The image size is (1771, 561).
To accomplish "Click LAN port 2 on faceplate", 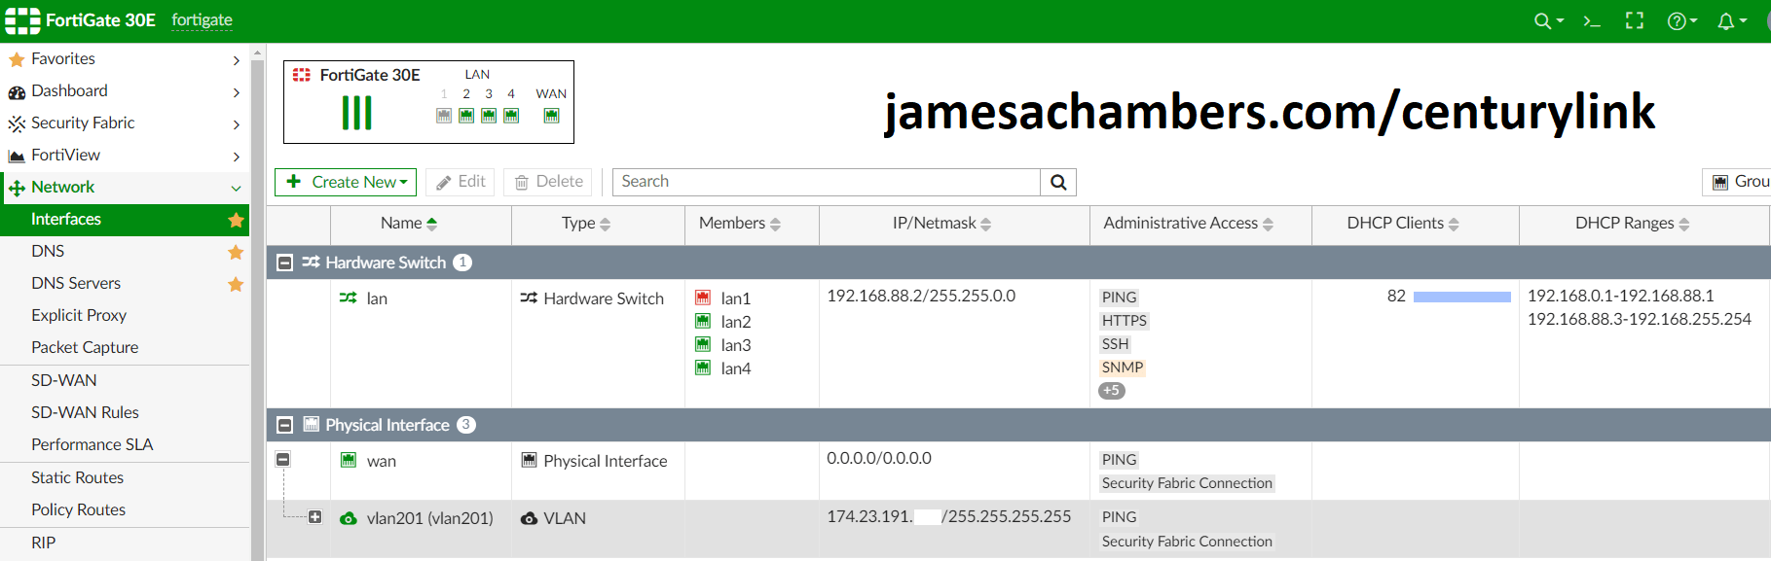I will [466, 116].
